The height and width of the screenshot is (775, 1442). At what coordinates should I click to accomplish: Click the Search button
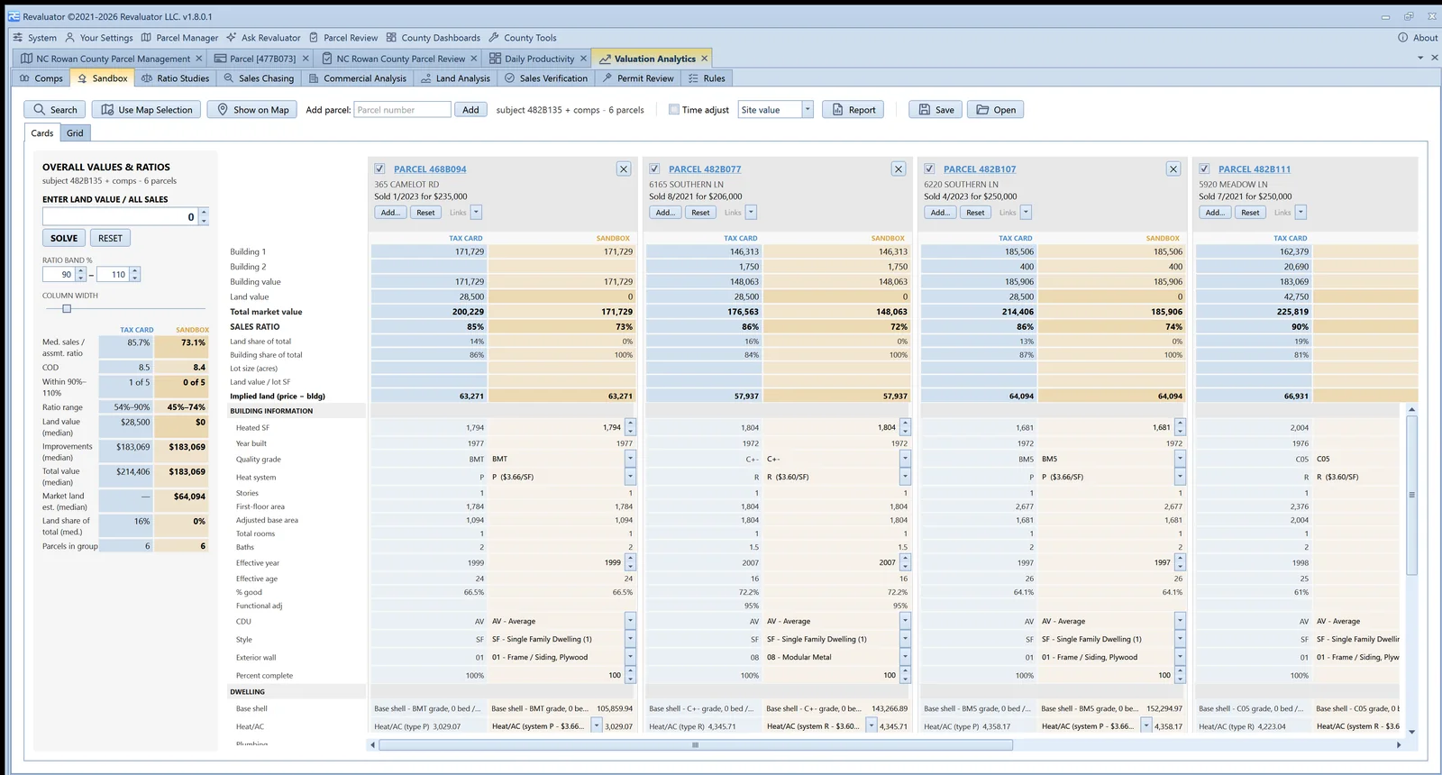pos(55,110)
